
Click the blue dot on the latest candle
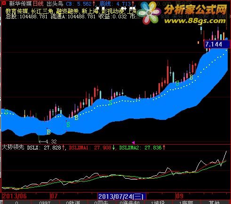point(226,39)
